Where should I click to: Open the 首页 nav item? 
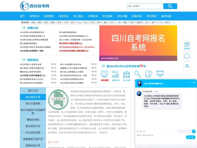coord(22,16)
